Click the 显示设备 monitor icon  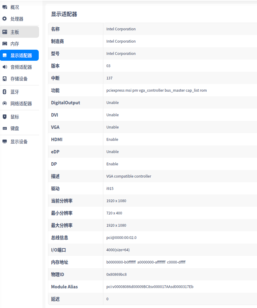coord(5,141)
